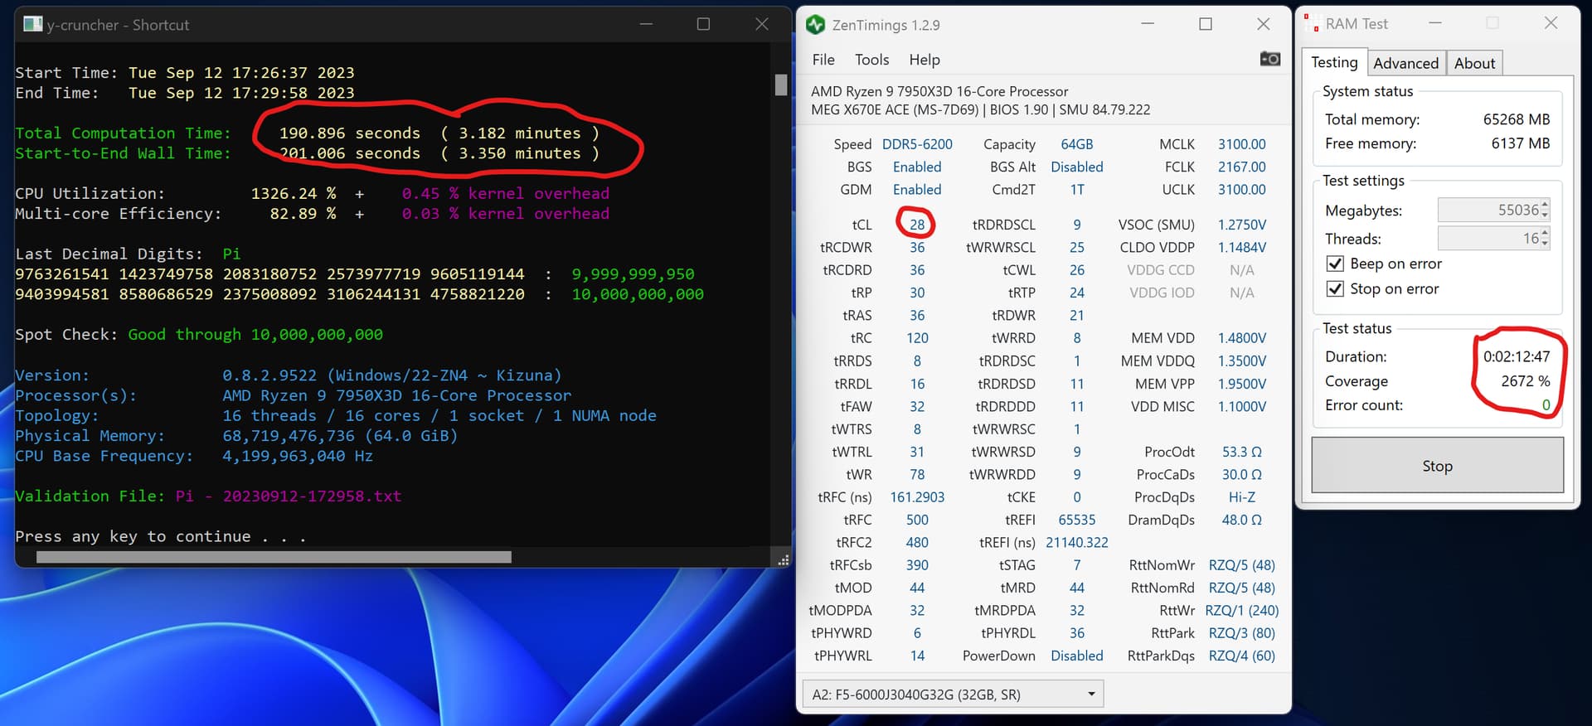Increase the Threads value with spinner arrow
This screenshot has width=1592, height=726.
pos(1544,234)
